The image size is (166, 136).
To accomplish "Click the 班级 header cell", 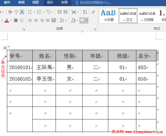I will (122, 56).
